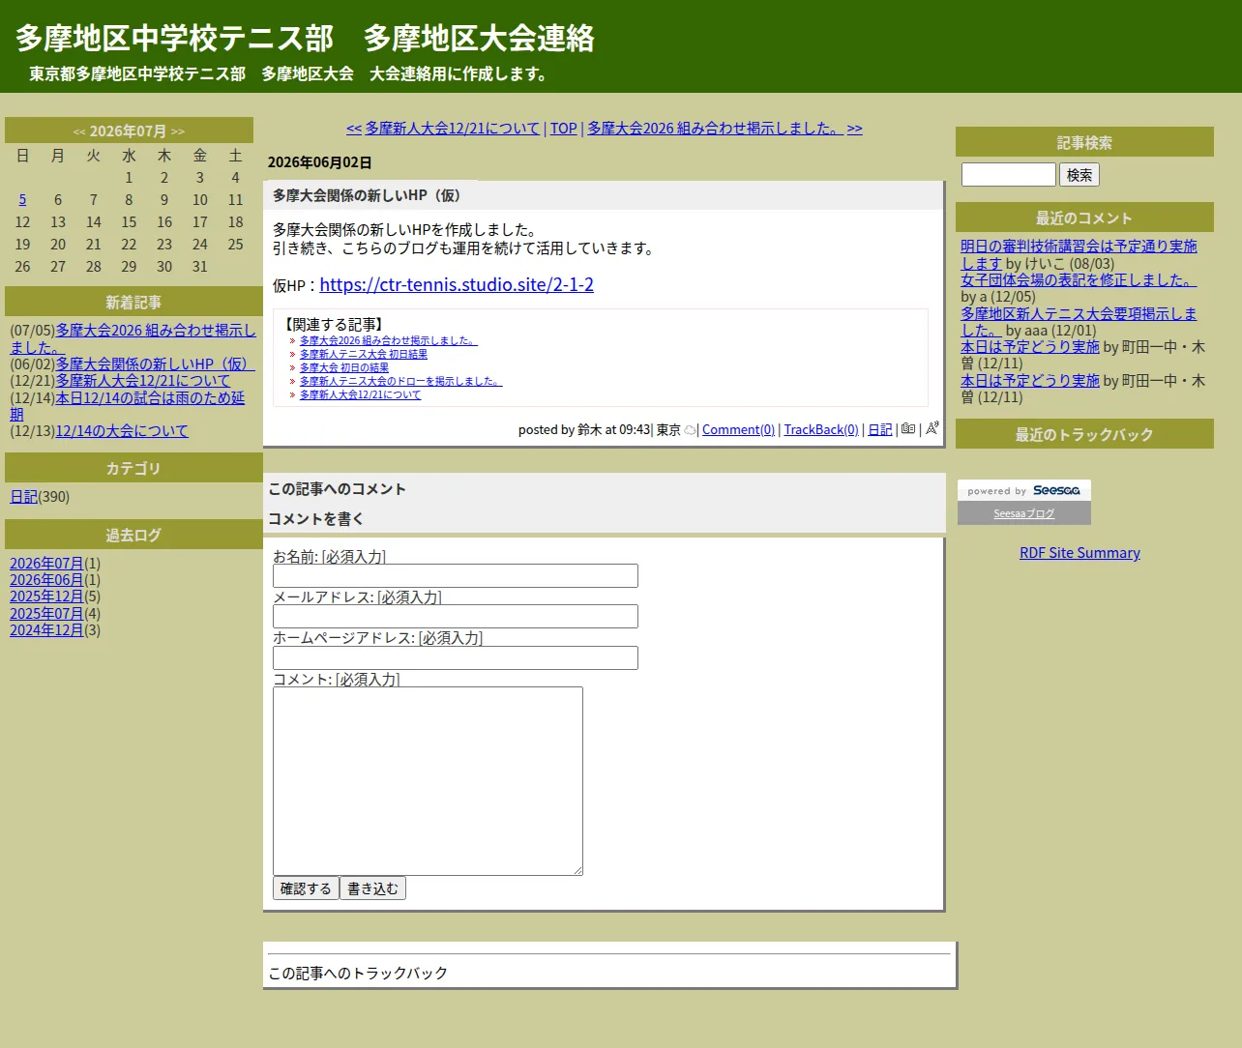Click the blog title 多摩地区中学校テニス部 多摩地区大会連絡
The image size is (1242, 1048).
[305, 39]
